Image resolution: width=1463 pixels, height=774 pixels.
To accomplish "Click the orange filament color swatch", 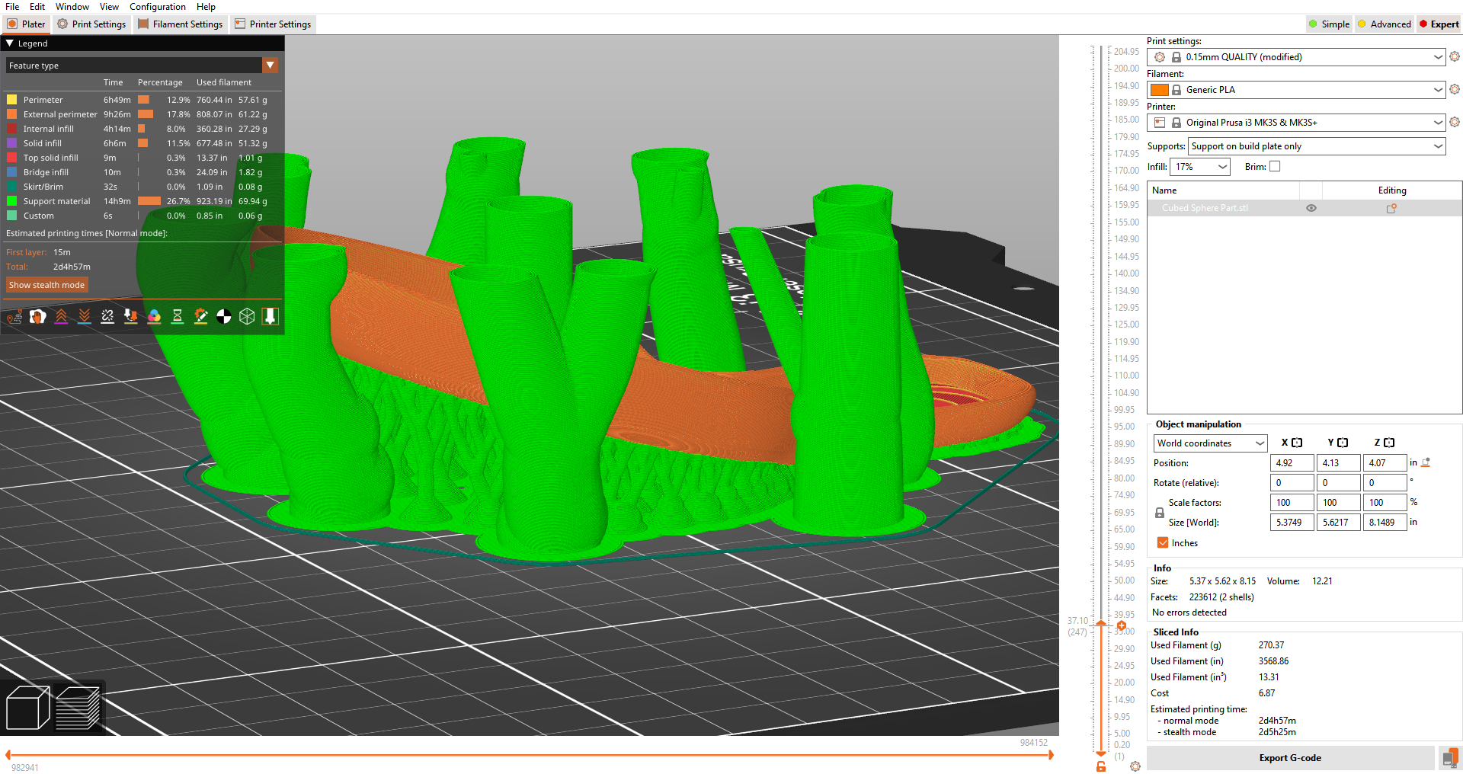I will pos(1160,90).
